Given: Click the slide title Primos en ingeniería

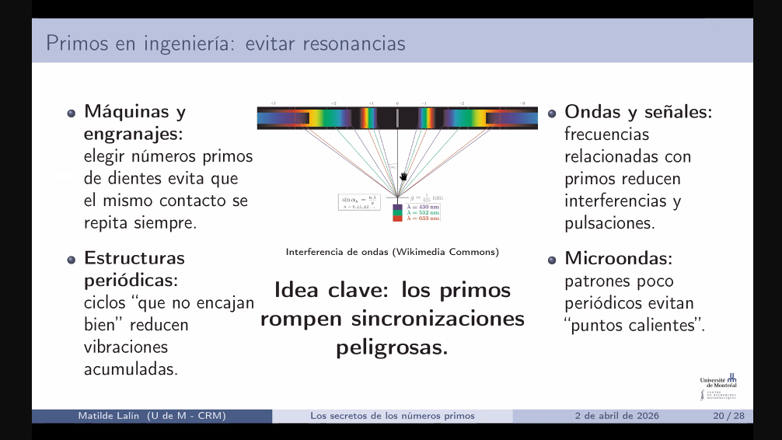Looking at the screenshot, I should coord(225,42).
